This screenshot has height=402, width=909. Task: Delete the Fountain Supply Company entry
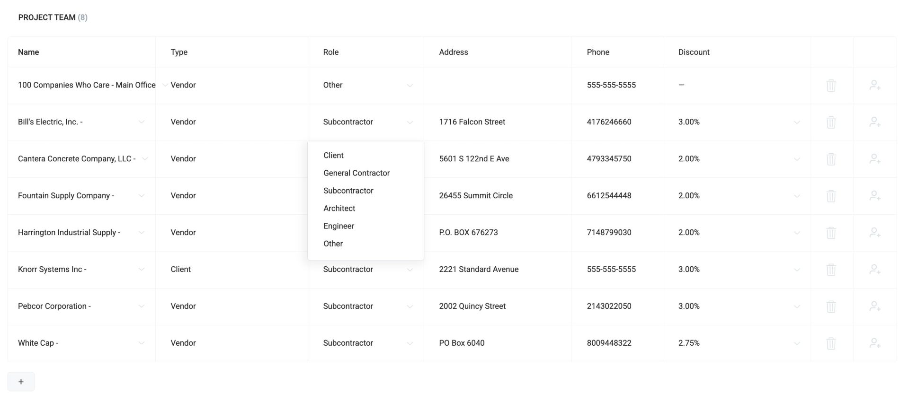point(831,196)
